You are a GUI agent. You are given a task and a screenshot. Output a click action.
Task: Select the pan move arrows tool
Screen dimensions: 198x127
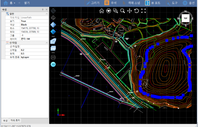[129, 11]
